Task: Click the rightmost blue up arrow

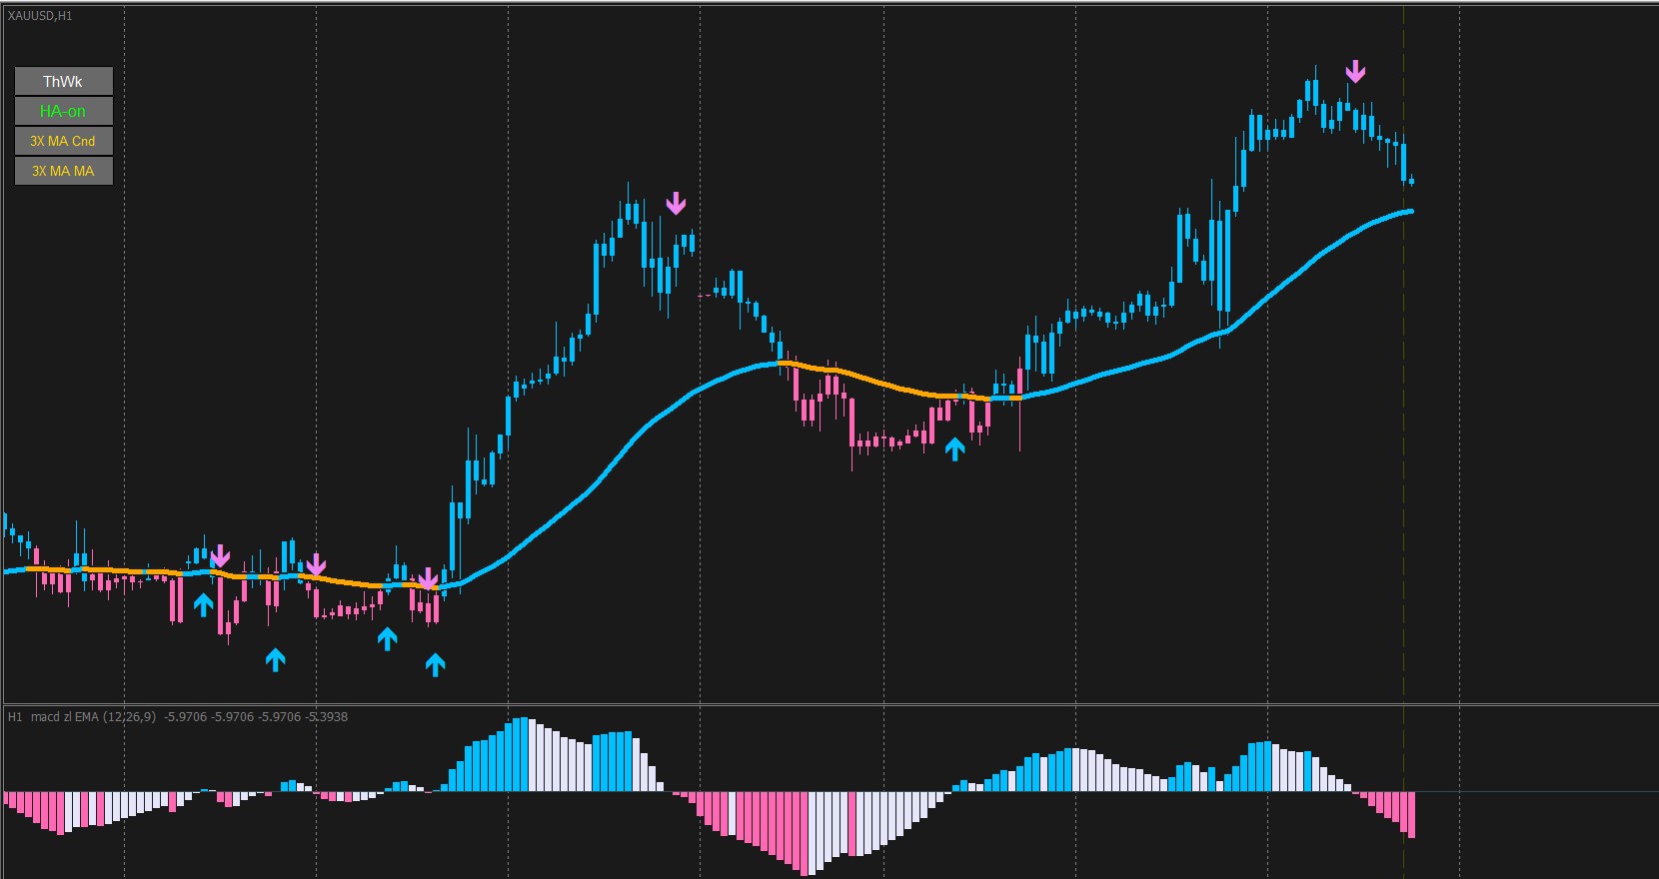Action: click(x=955, y=449)
